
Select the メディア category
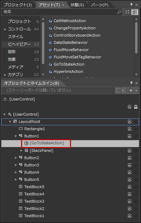[16, 67]
